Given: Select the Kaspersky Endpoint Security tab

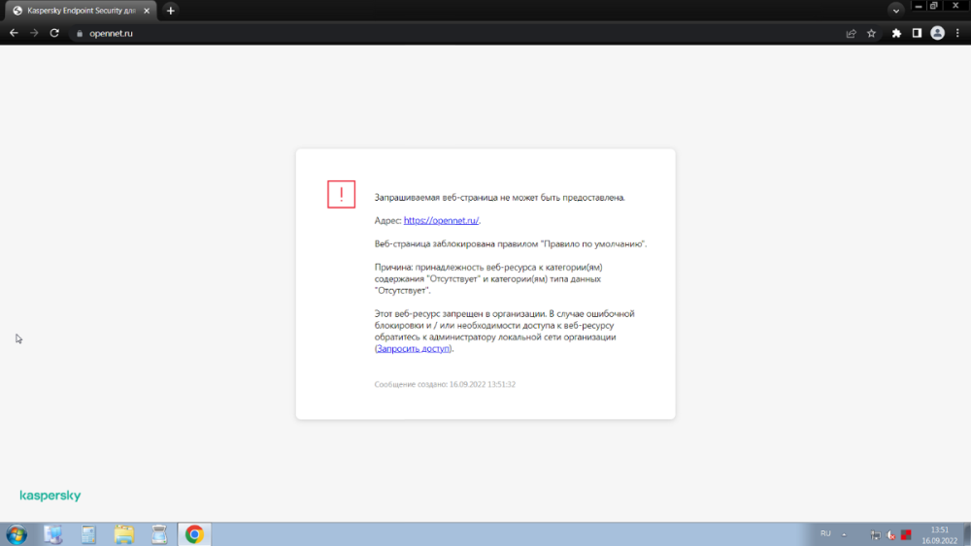Looking at the screenshot, I should point(78,10).
